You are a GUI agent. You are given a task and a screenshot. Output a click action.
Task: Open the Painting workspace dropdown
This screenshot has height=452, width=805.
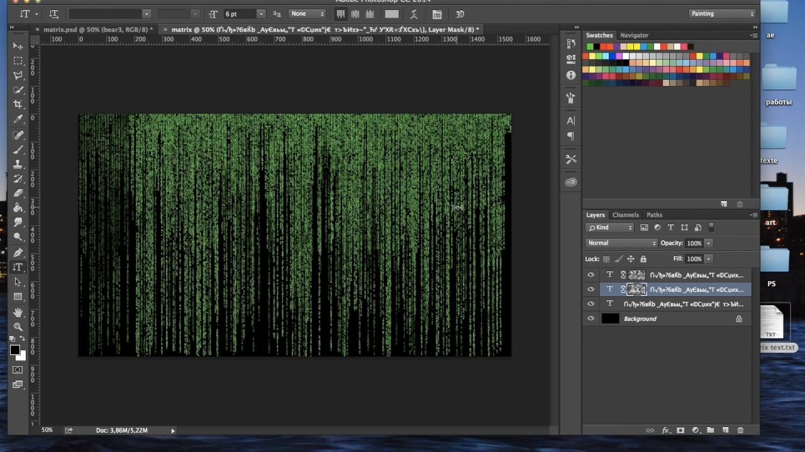click(x=721, y=14)
